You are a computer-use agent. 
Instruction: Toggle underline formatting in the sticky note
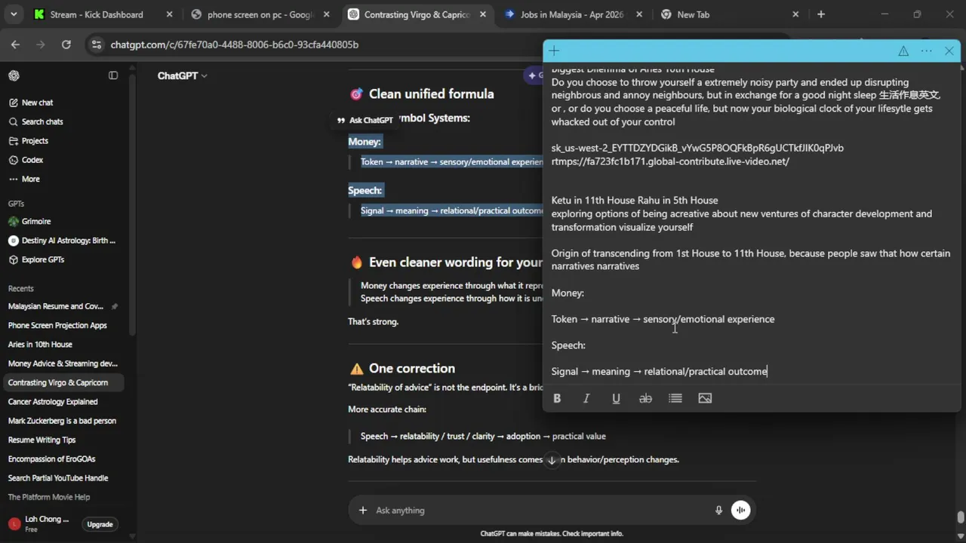[x=616, y=398]
